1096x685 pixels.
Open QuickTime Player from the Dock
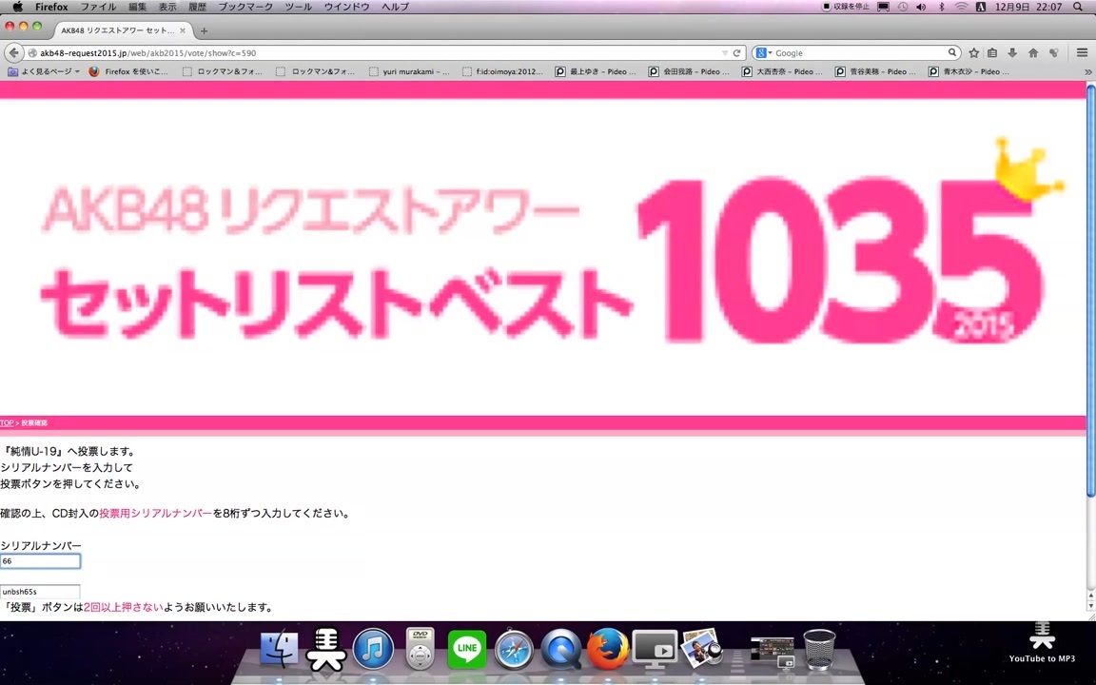tap(560, 649)
